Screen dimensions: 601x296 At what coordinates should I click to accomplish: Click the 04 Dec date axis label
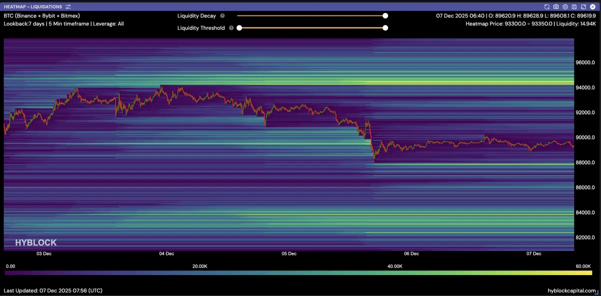point(166,254)
